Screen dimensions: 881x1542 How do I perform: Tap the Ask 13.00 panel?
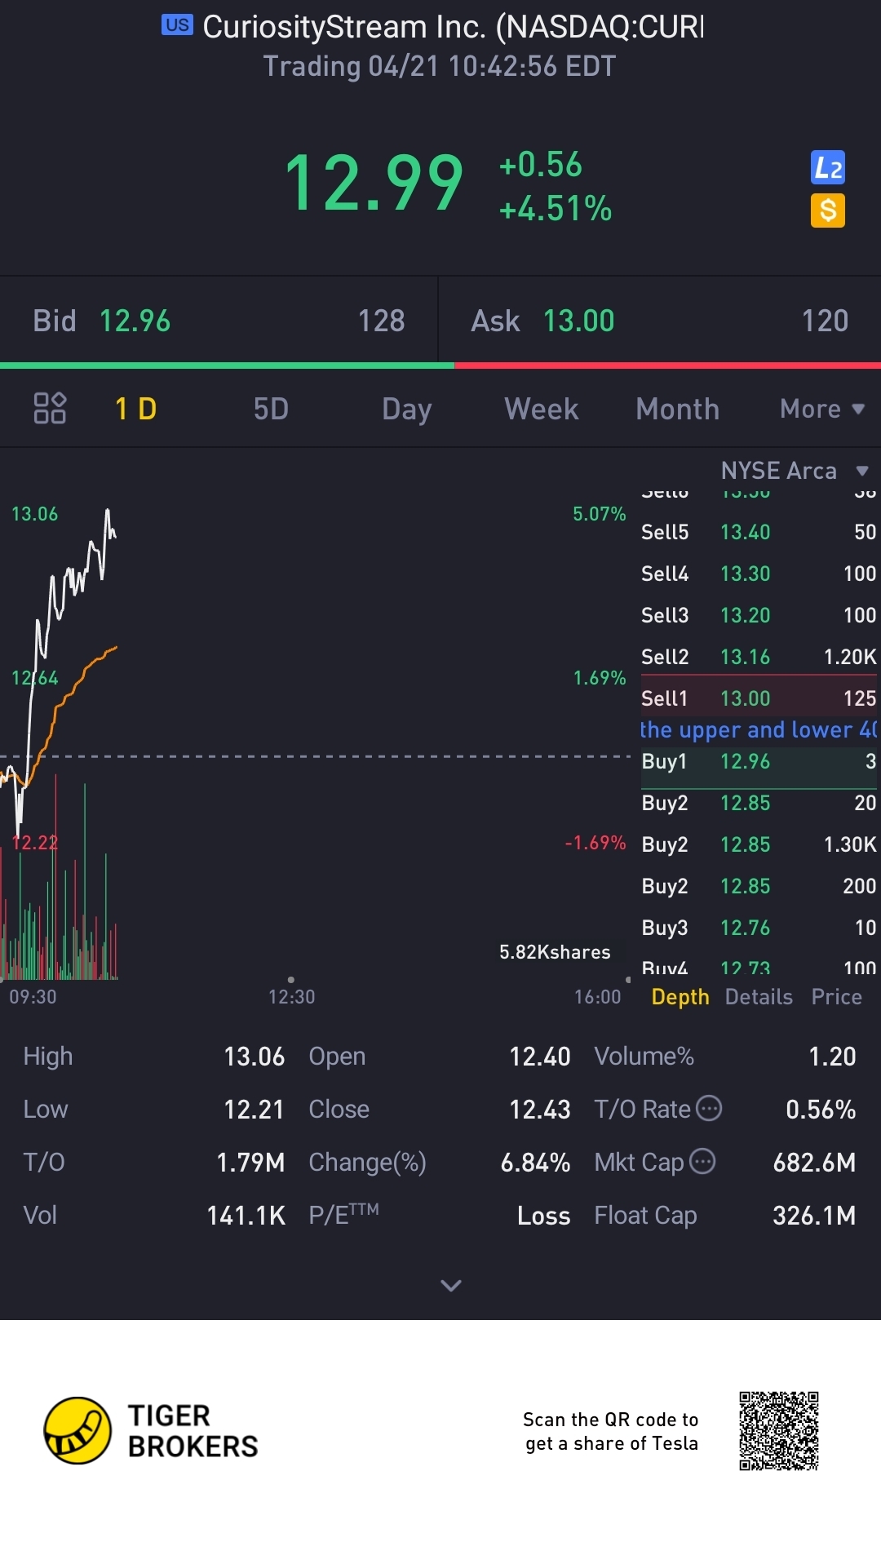pyautogui.click(x=660, y=321)
